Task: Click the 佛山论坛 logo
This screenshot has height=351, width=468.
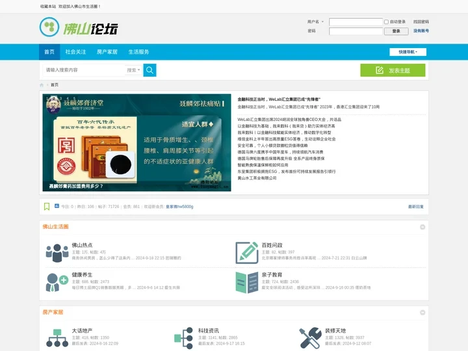Action: click(79, 27)
